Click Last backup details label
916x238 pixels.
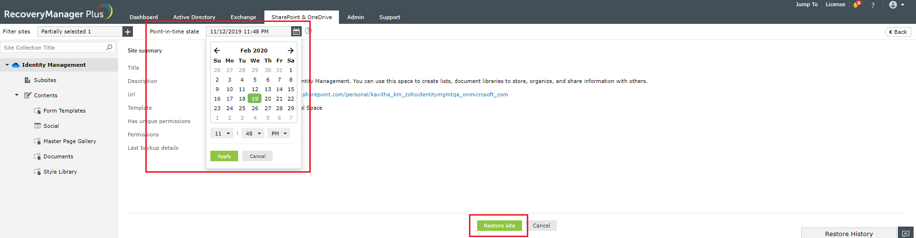pos(153,148)
